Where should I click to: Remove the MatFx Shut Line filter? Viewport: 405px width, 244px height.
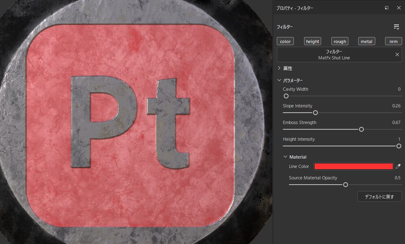tap(397, 54)
